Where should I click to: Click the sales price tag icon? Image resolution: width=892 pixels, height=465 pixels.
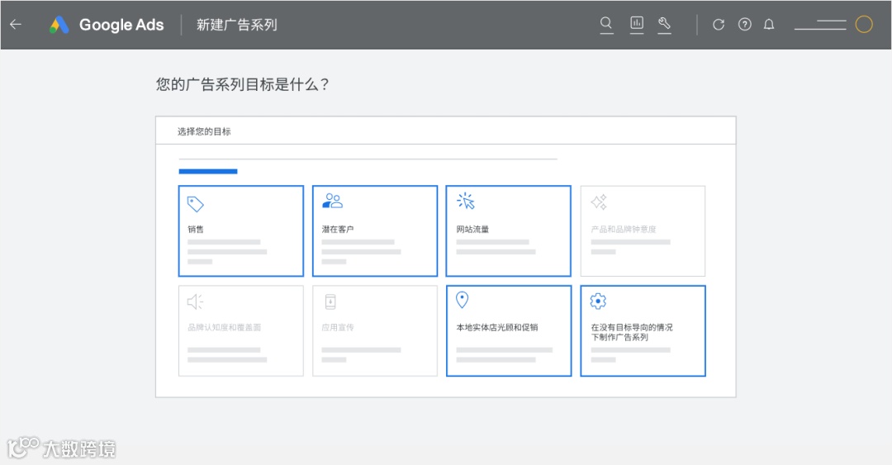tap(195, 204)
